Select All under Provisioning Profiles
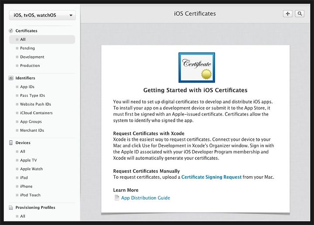Viewport: 314px width, 225px height. (23, 216)
